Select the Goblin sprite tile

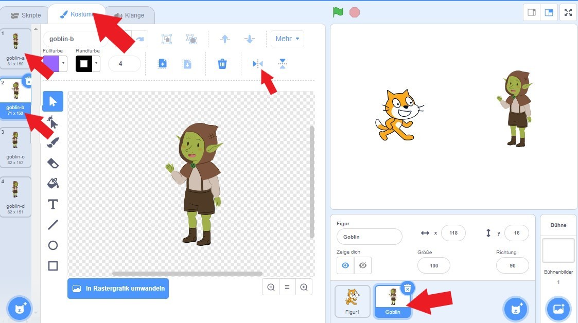coord(393,301)
